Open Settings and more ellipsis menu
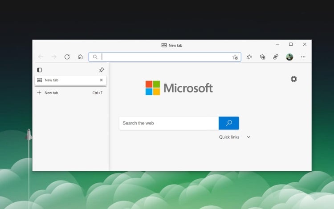 point(303,57)
